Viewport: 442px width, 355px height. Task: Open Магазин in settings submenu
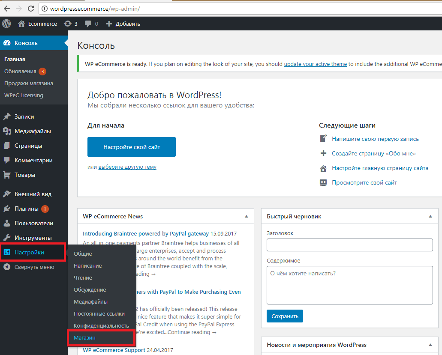tap(84, 337)
